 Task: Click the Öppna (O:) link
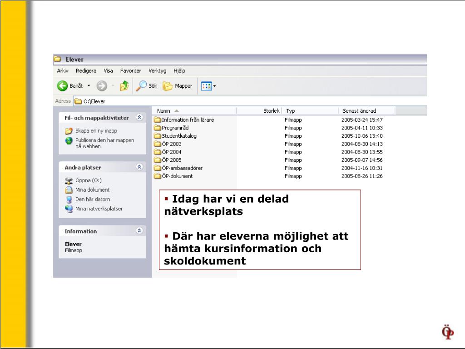click(x=89, y=180)
